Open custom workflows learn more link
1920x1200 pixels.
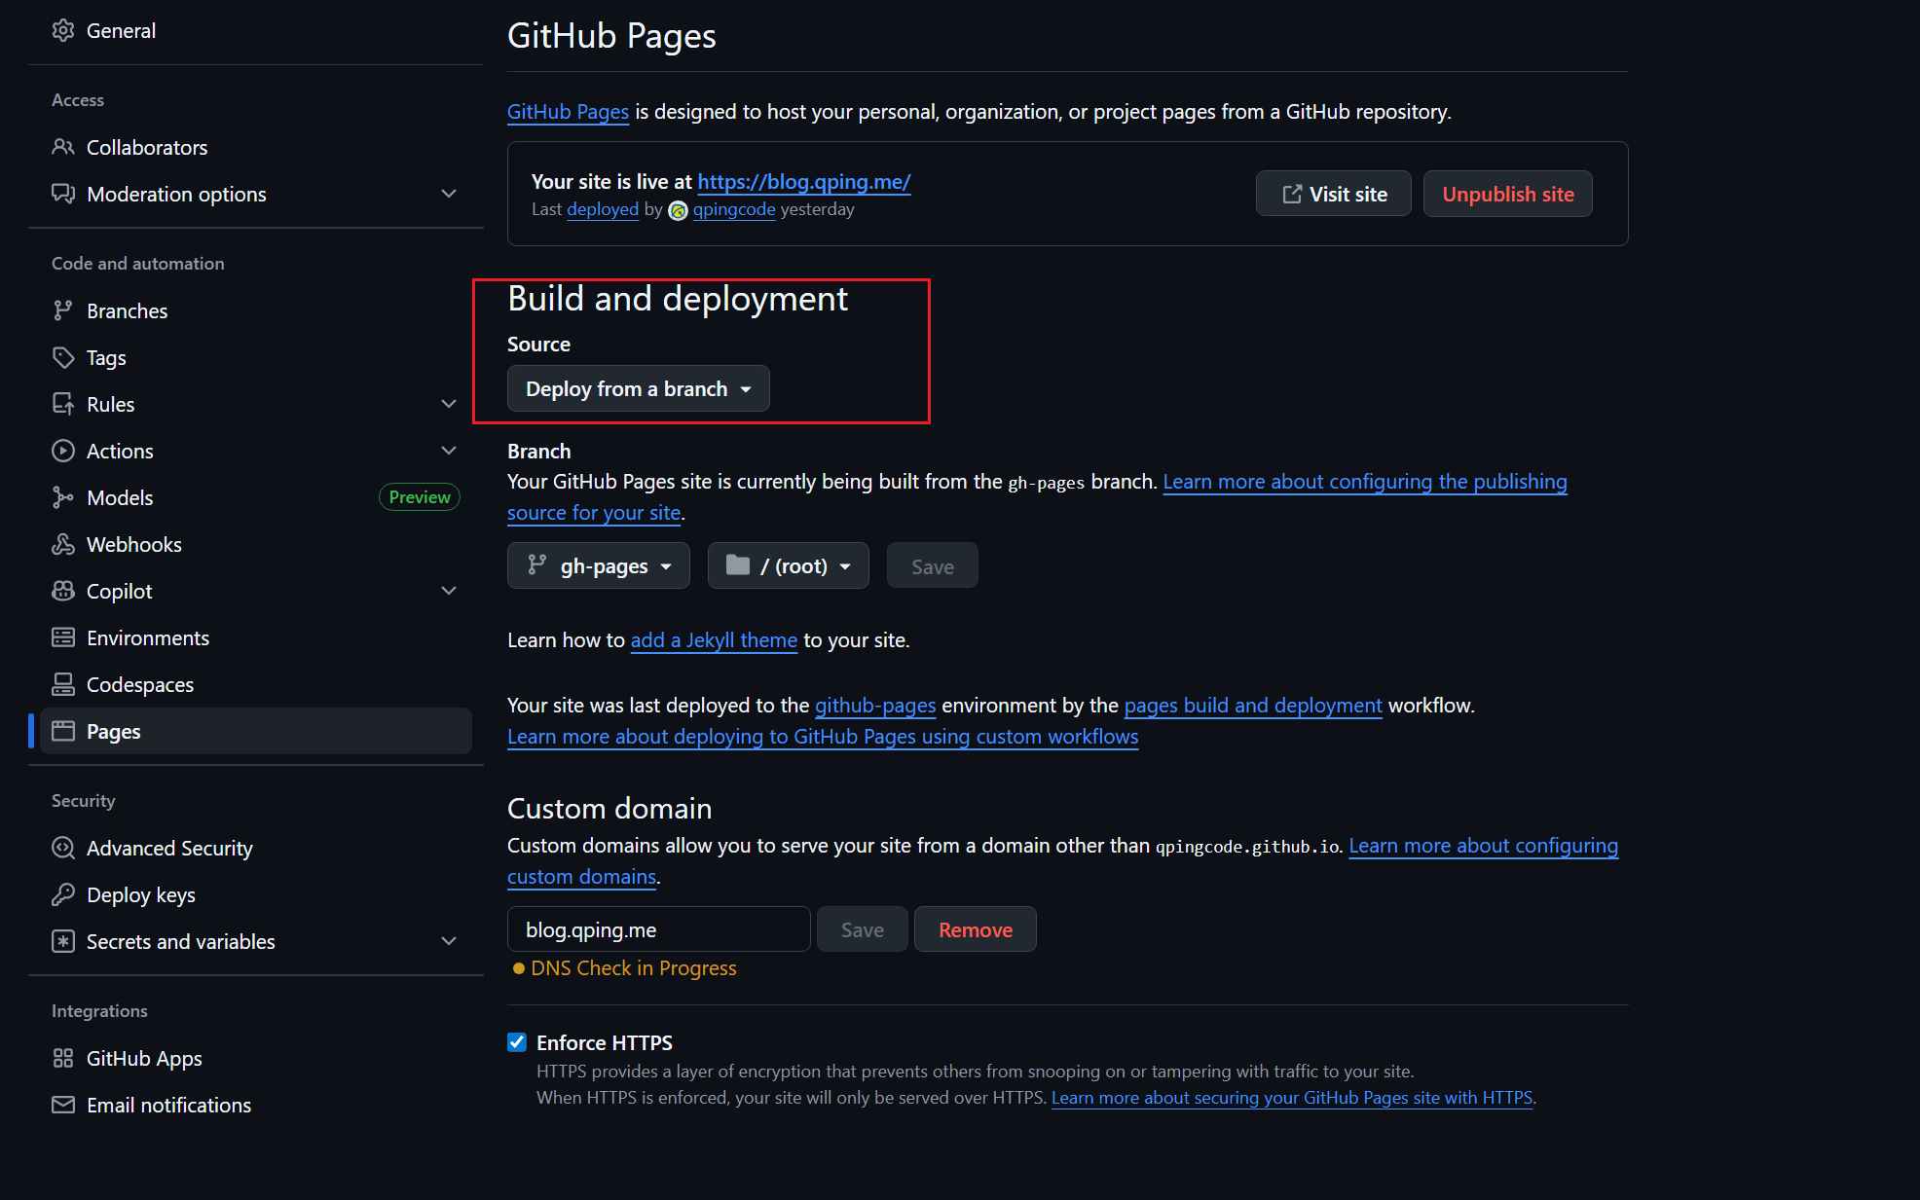pos(823,737)
